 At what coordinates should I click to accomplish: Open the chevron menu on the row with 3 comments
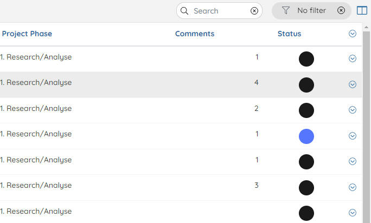click(353, 187)
